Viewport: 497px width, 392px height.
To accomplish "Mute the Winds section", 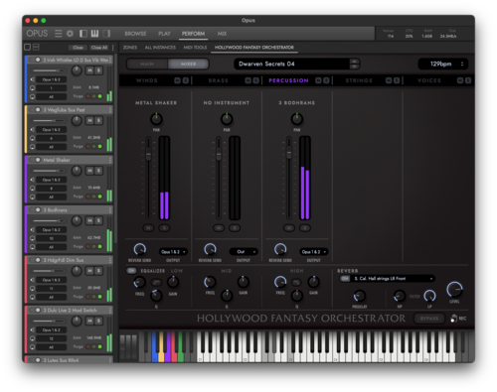I will [177, 80].
